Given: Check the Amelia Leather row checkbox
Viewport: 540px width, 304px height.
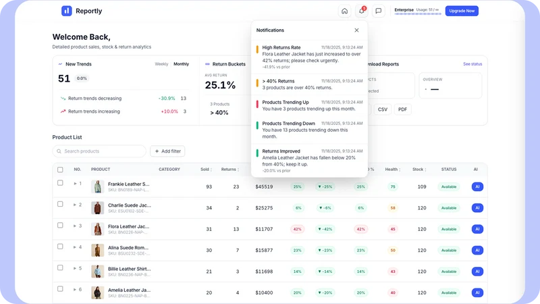Looking at the screenshot, I should click(x=60, y=289).
